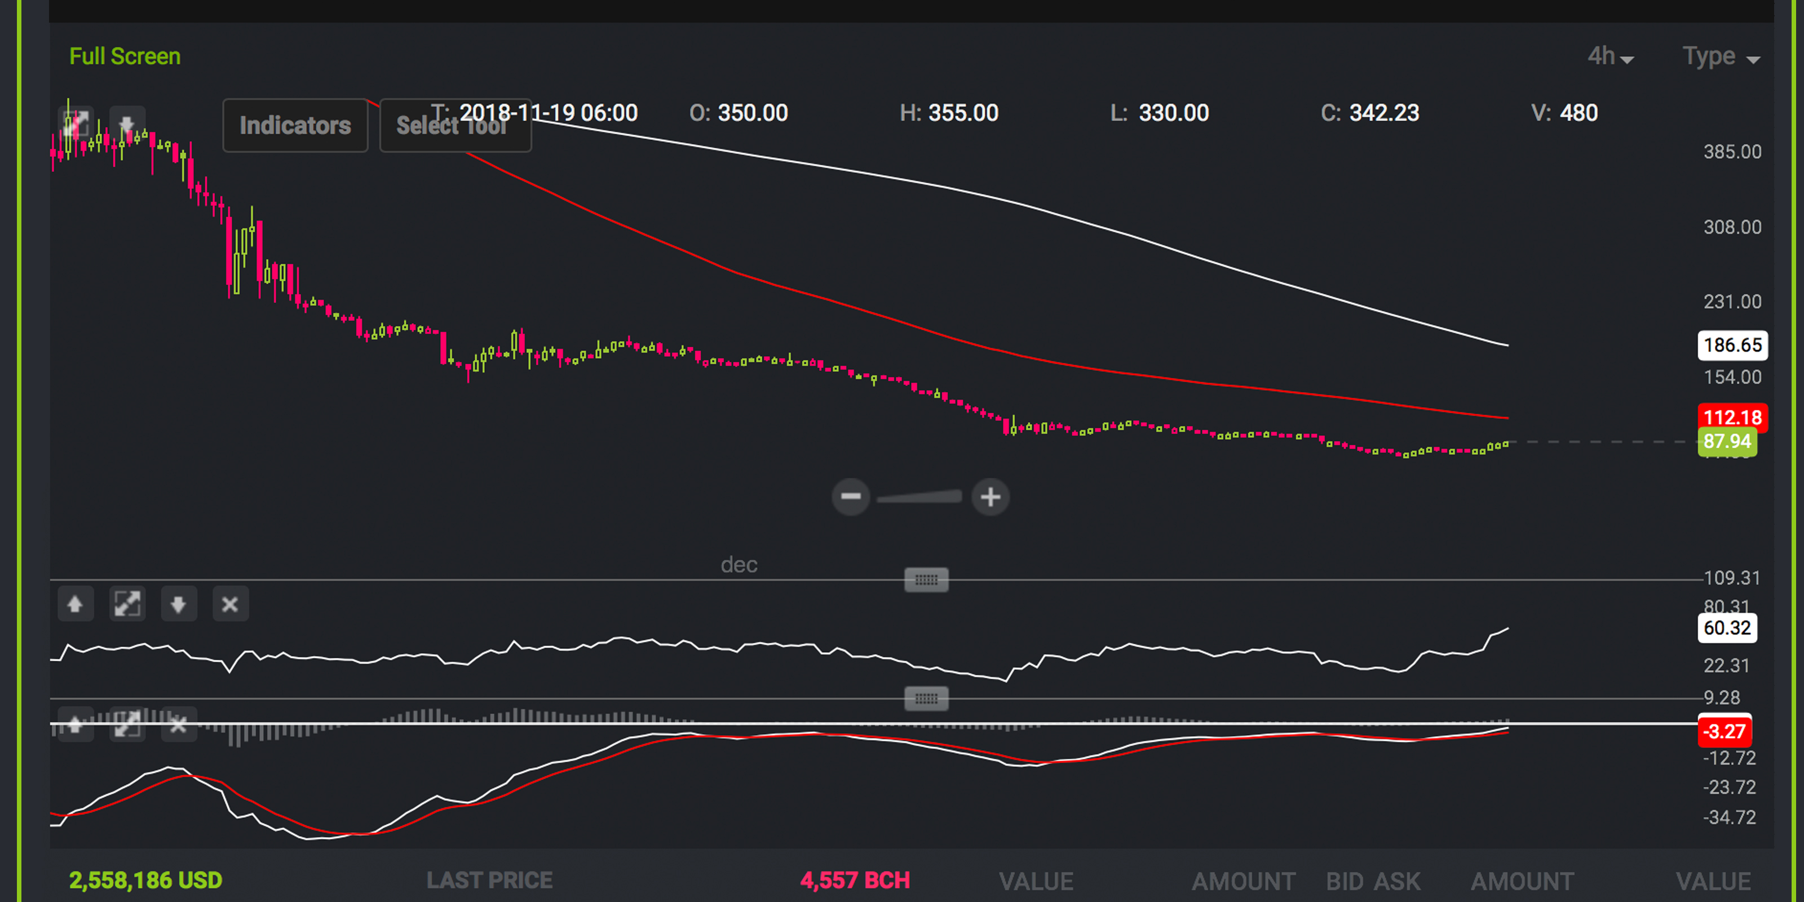Screen dimensions: 1804x902
Task: Zoom out chart with minus button
Action: (x=850, y=497)
